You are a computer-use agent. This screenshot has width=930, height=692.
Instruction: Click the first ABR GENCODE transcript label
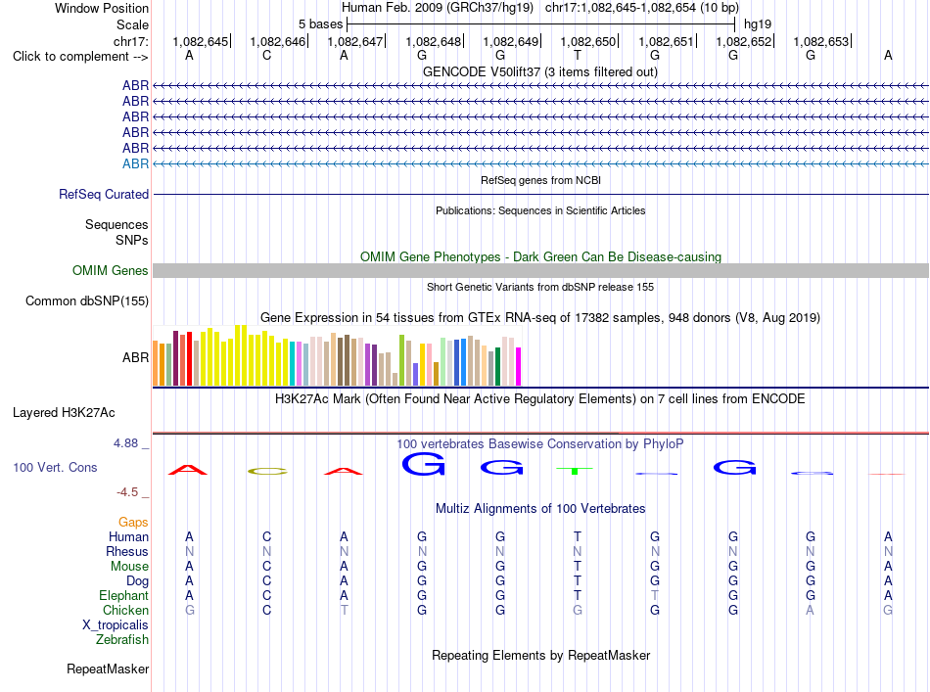tap(135, 85)
